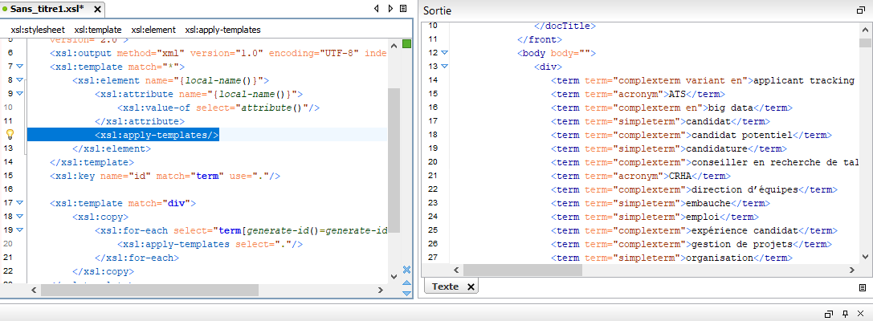The width and height of the screenshot is (873, 321).
Task: Jump to previous marker with blue up triangle
Action: click(406, 282)
